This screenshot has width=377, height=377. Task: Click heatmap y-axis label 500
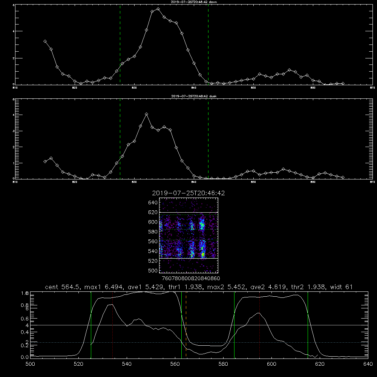point(153,271)
